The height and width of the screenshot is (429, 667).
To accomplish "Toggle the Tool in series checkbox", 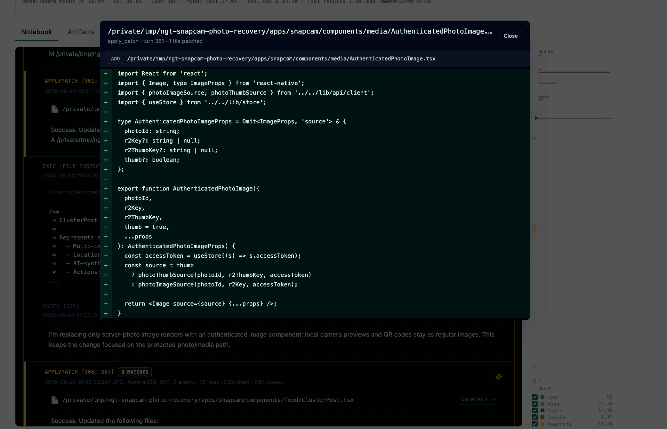I will pos(534,410).
